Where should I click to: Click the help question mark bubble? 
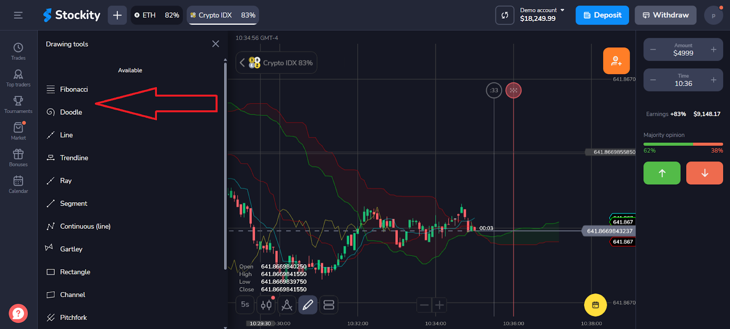coord(18,314)
